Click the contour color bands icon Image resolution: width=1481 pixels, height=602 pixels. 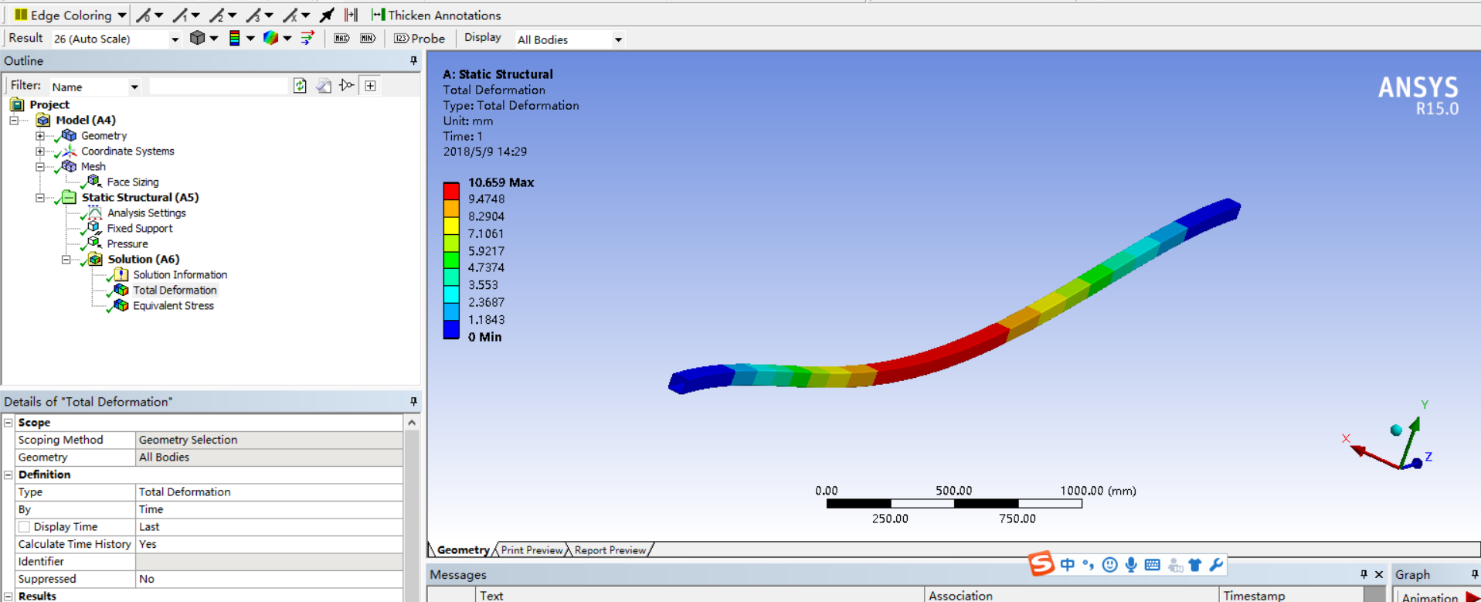coord(235,39)
